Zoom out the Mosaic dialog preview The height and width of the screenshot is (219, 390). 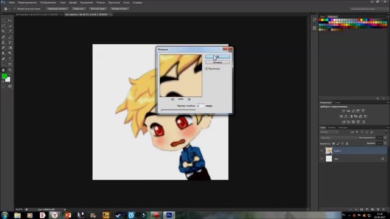[x=172, y=99]
